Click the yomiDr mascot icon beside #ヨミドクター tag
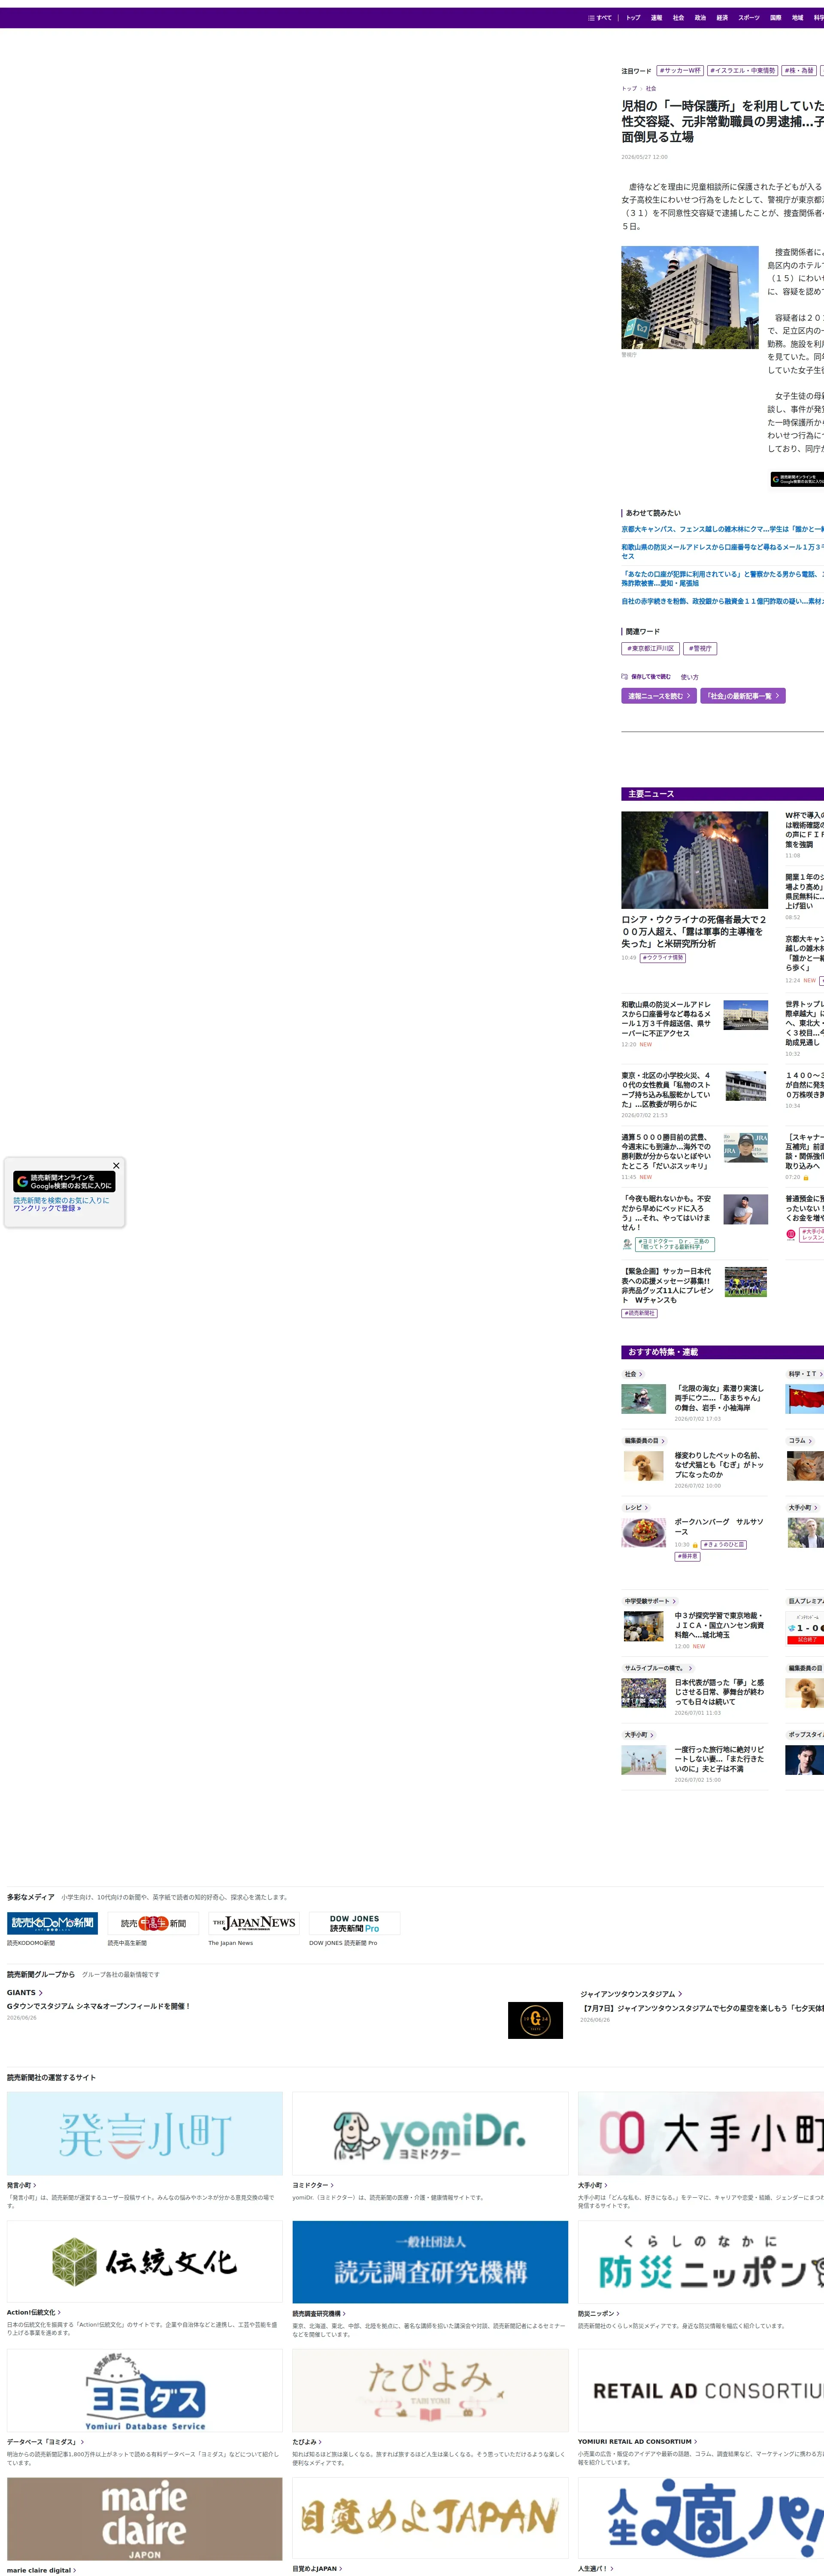824x2576 pixels. click(x=627, y=1244)
